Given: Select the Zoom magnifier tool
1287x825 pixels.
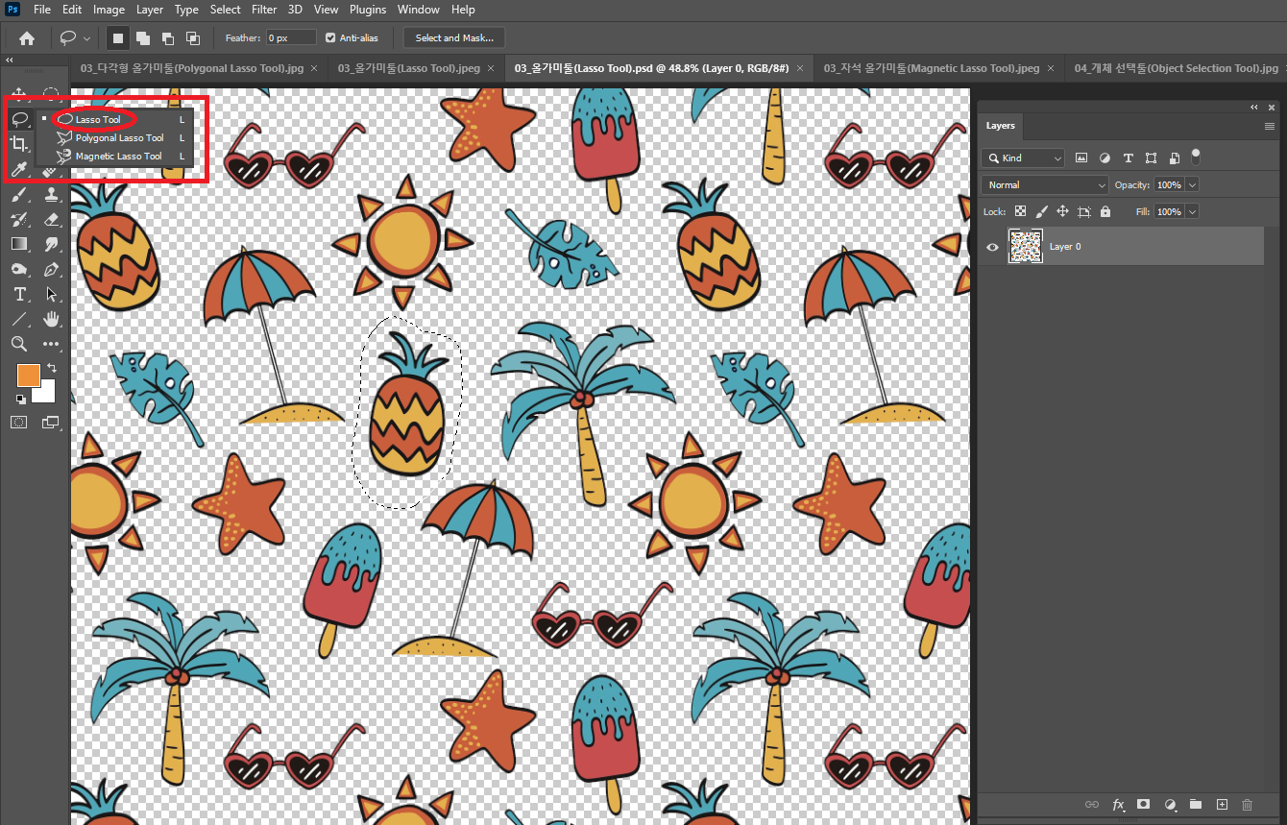Looking at the screenshot, I should 19,344.
